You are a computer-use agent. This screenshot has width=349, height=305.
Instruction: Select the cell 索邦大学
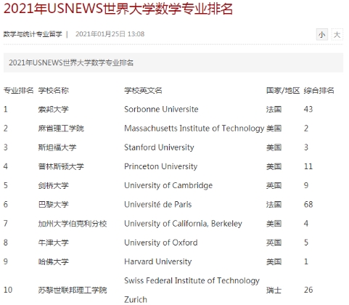(54, 110)
